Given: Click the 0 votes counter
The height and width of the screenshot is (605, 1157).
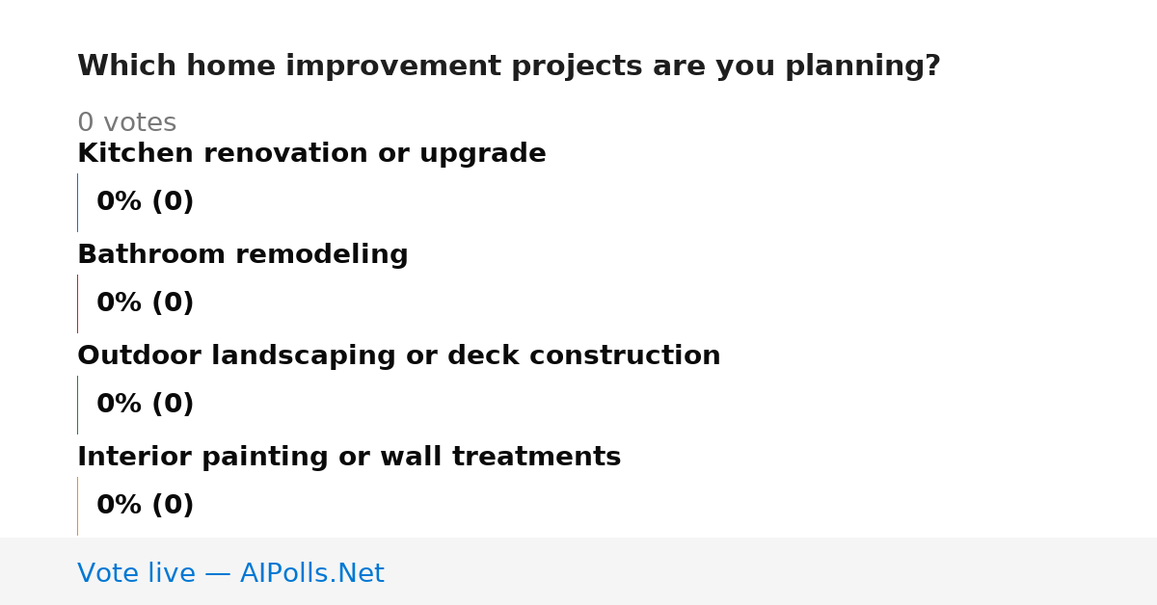Looking at the screenshot, I should pos(127,123).
